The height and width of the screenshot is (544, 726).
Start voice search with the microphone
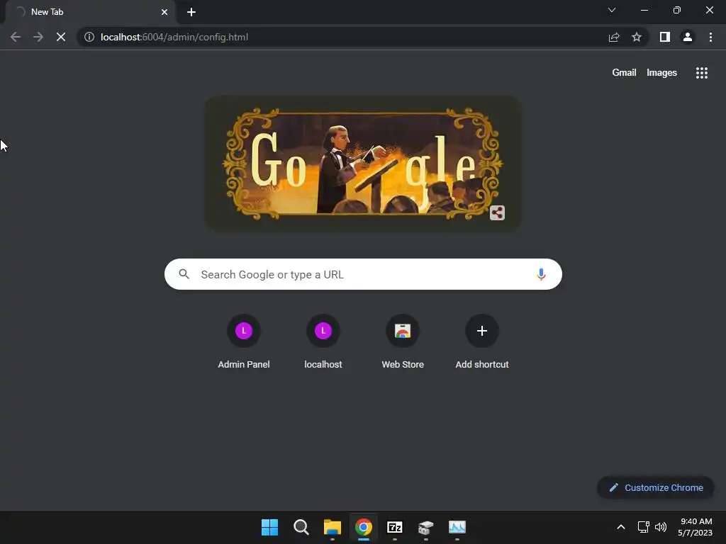[541, 274]
